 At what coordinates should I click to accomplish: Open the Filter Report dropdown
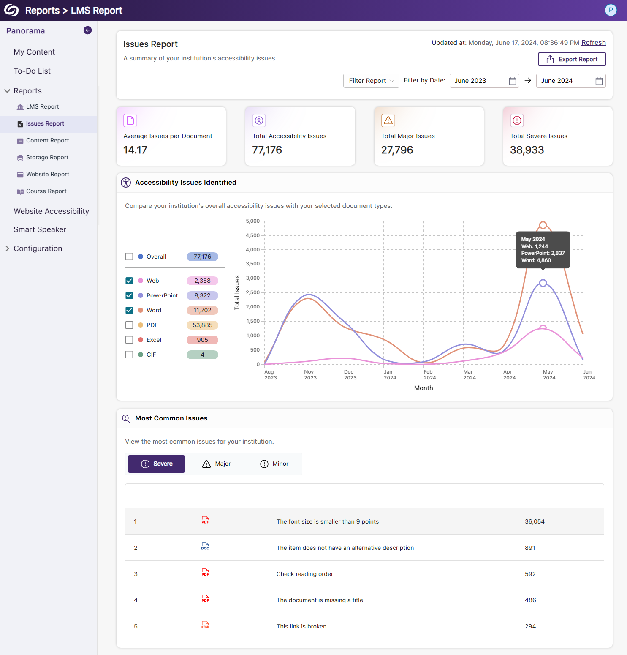(371, 81)
